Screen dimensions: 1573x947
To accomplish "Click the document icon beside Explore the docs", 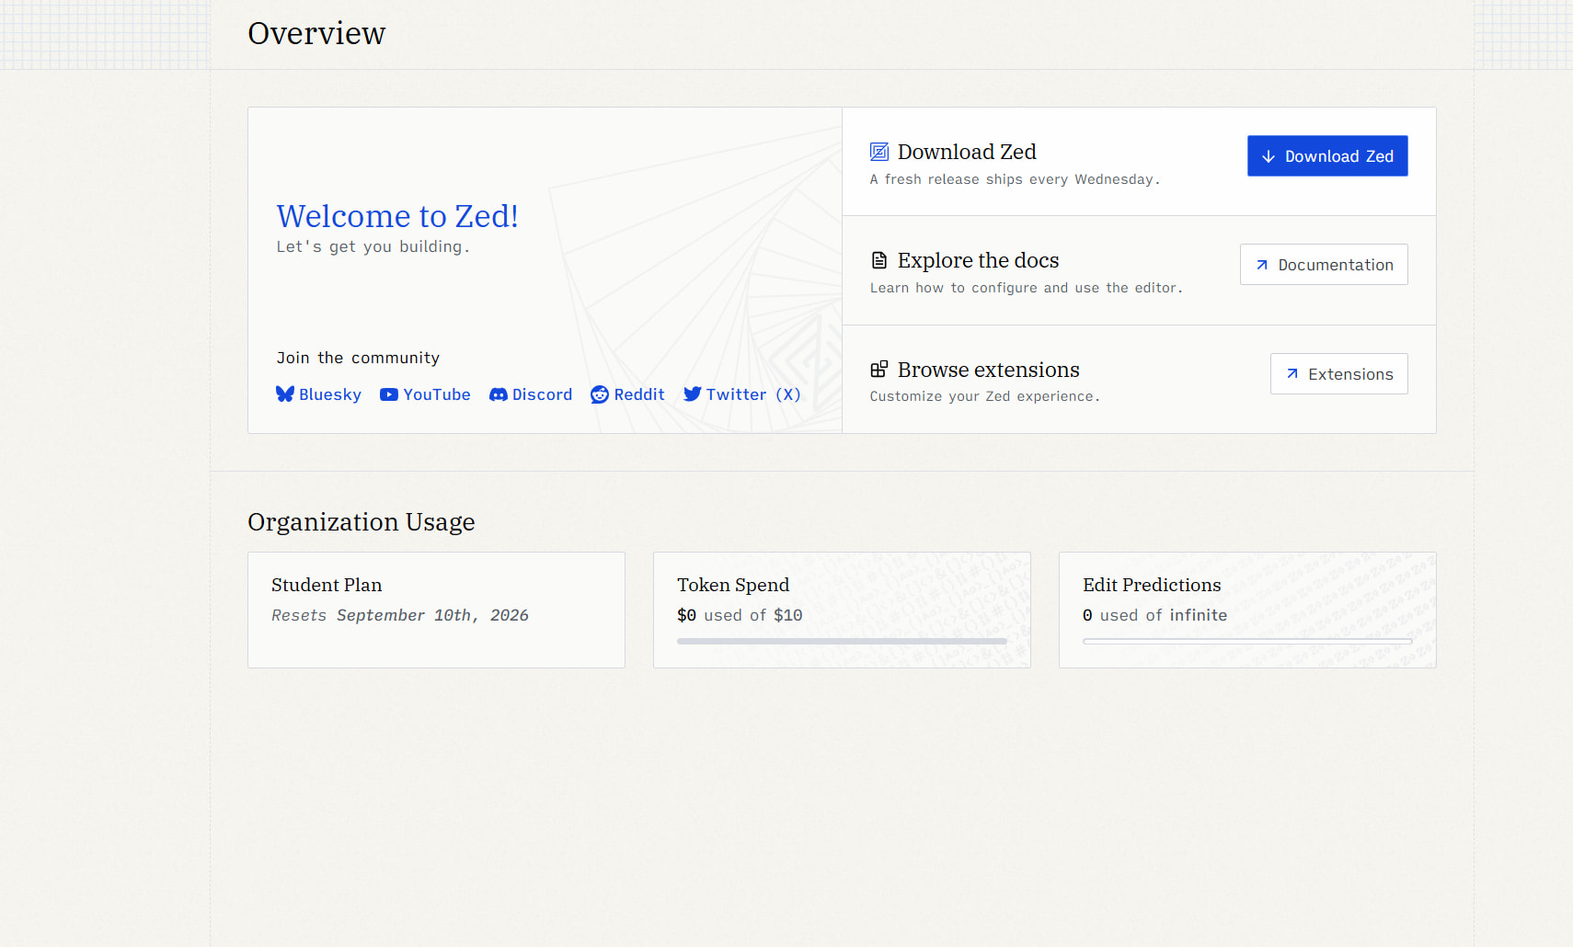I will coord(879,260).
